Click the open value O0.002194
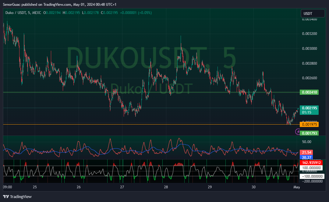329x202 pixels. coord(52,13)
